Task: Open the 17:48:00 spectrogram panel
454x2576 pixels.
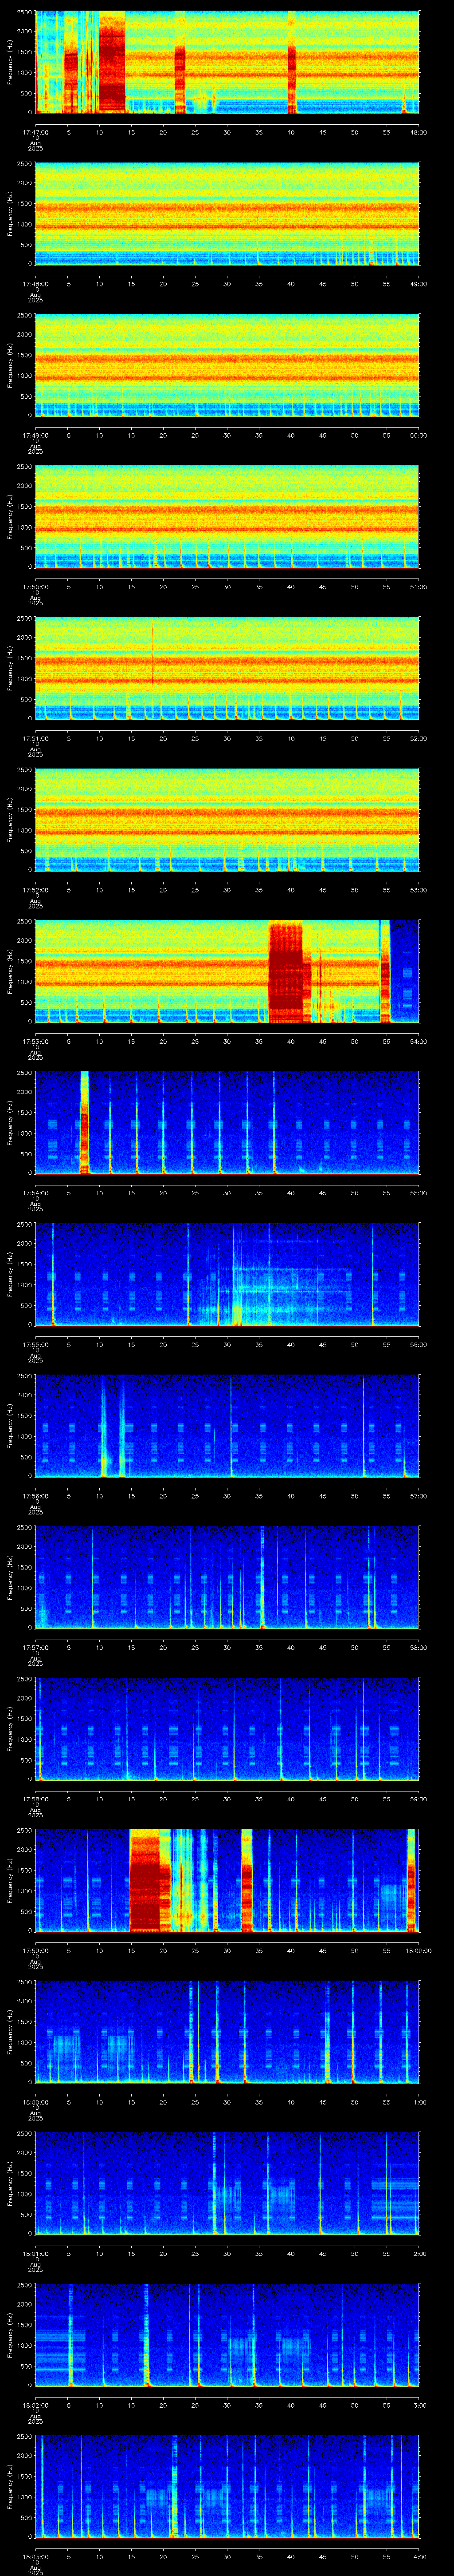Action: [227, 213]
